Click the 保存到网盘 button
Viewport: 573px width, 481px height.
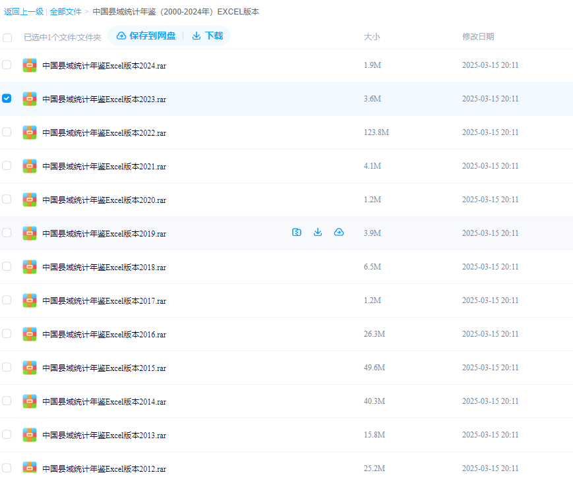pyautogui.click(x=146, y=36)
